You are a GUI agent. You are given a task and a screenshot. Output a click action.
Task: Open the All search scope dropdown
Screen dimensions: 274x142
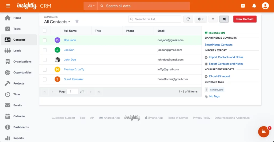point(90,6)
